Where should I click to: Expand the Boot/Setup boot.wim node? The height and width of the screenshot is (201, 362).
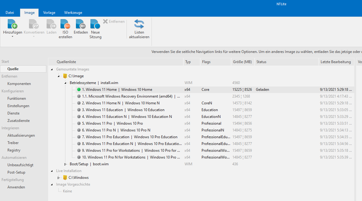[x=65, y=164]
